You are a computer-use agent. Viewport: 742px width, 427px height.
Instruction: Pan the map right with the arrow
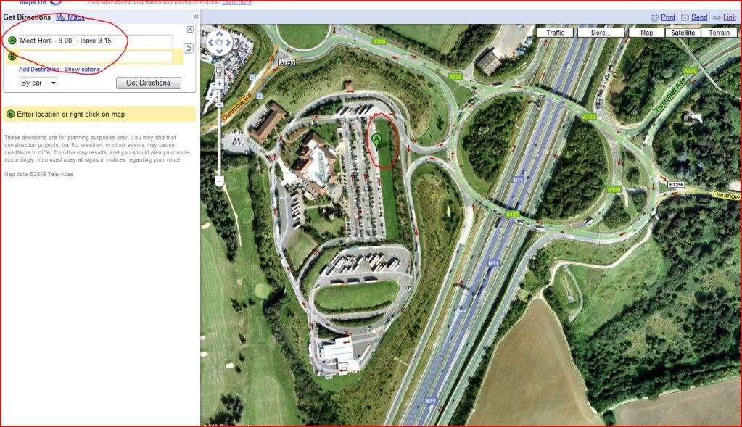(x=228, y=43)
